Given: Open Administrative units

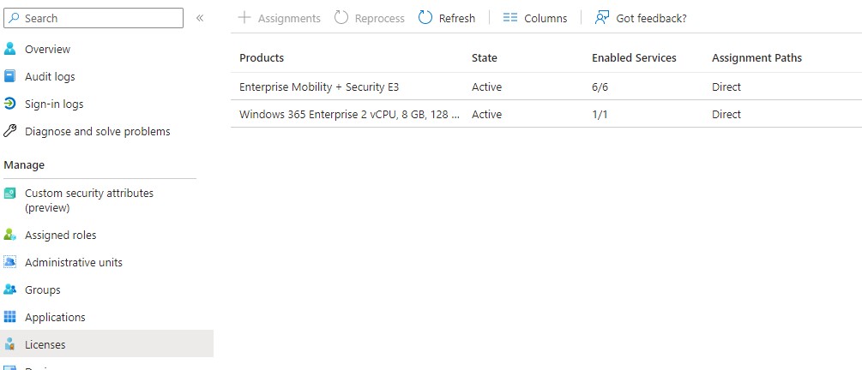Looking at the screenshot, I should (x=74, y=262).
